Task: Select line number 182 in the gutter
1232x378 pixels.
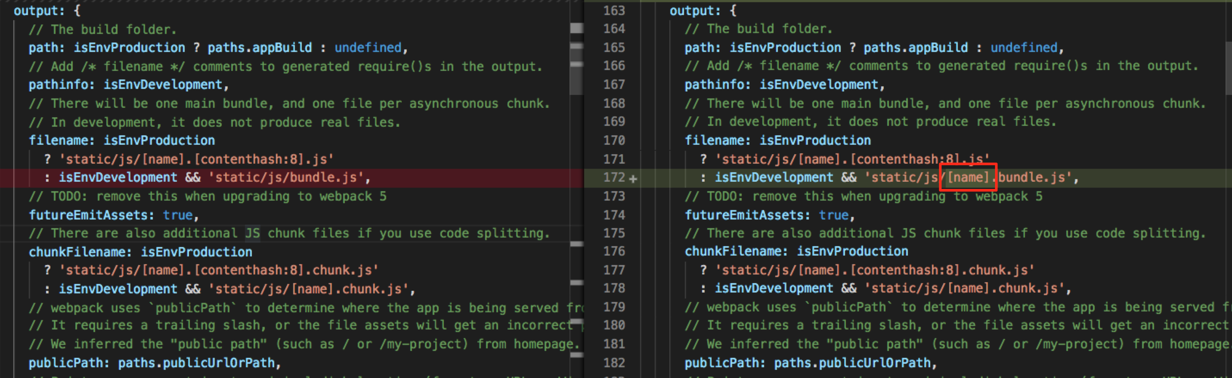Action: tap(614, 363)
